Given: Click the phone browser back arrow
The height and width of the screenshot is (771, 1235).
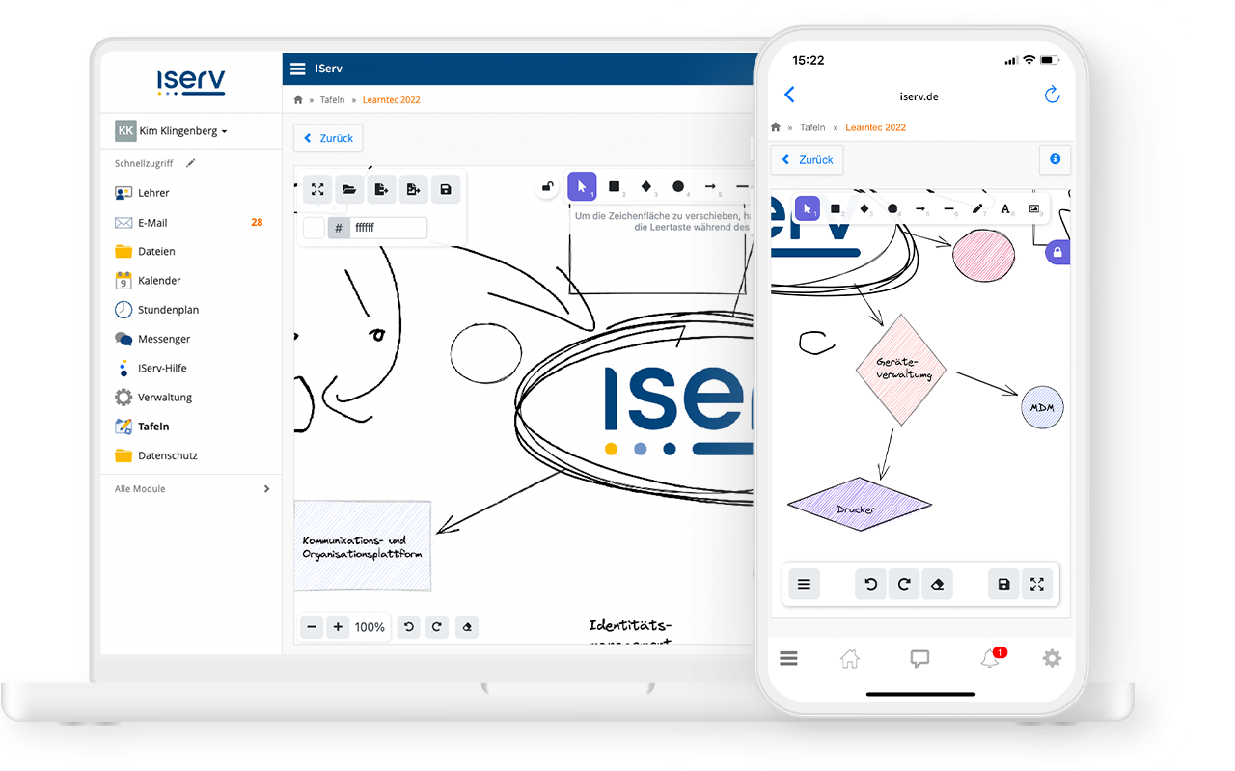Looking at the screenshot, I should point(789,95).
